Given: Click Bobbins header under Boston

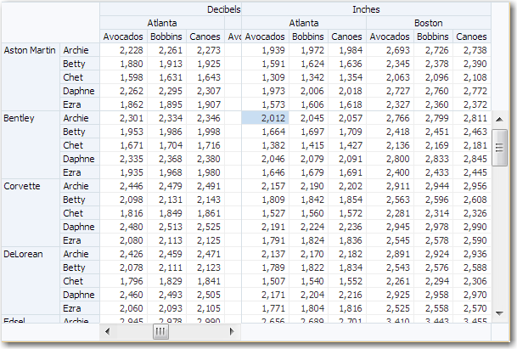Looking at the screenshot, I should (x=433, y=37).
